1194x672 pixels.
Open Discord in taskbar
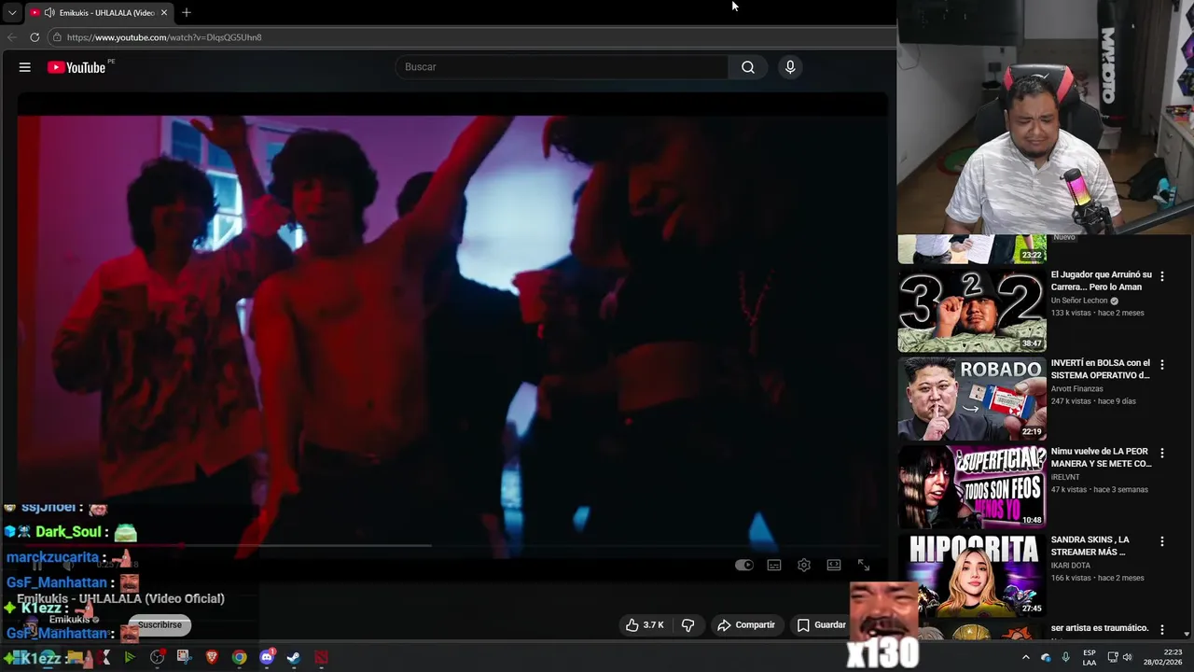point(267,657)
